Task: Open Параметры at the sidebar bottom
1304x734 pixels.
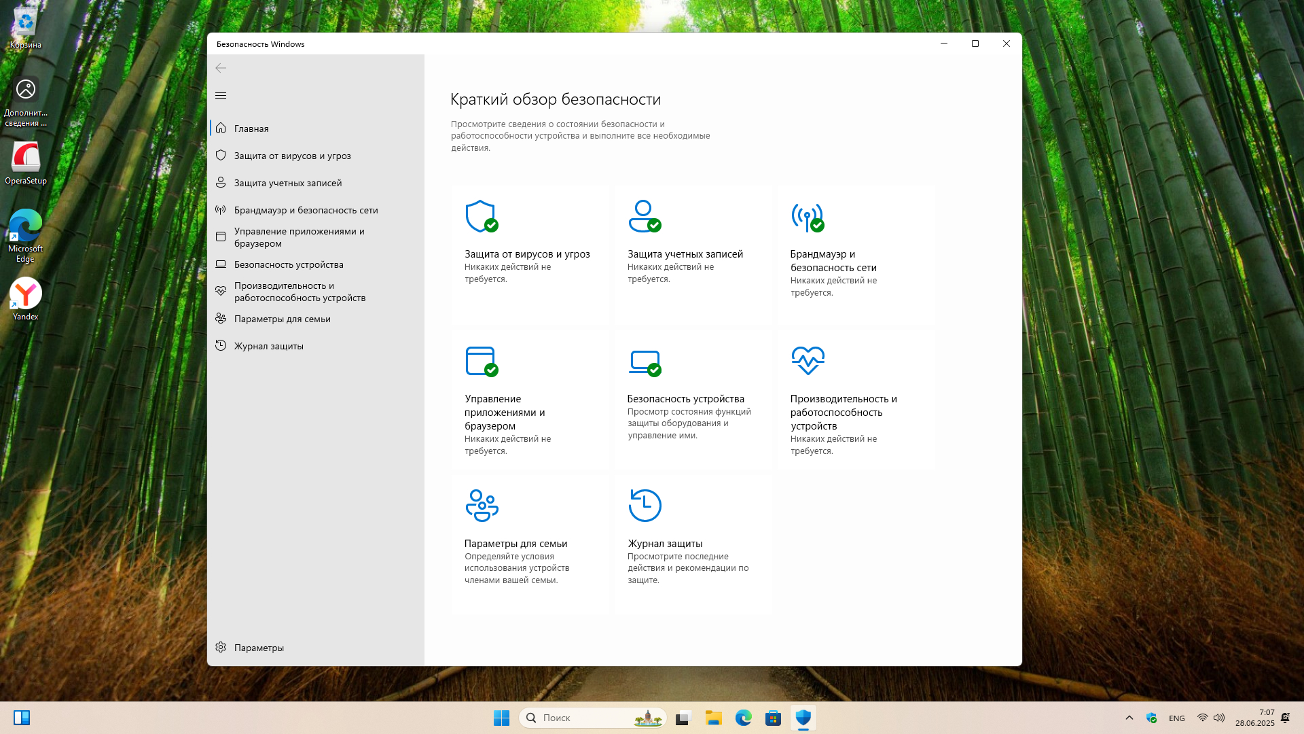Action: click(259, 648)
